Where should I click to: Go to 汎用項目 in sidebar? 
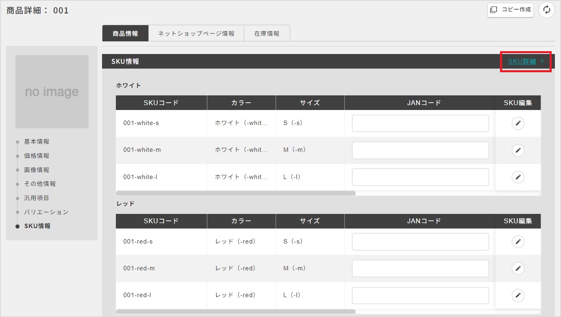[x=37, y=198]
